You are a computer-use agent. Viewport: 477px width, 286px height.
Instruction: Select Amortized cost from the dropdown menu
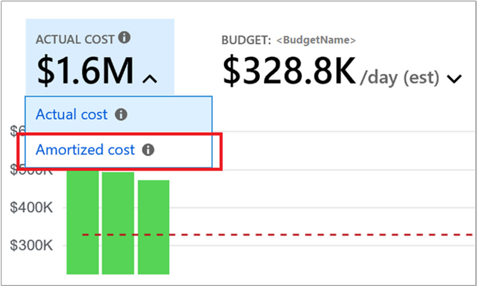coord(118,150)
